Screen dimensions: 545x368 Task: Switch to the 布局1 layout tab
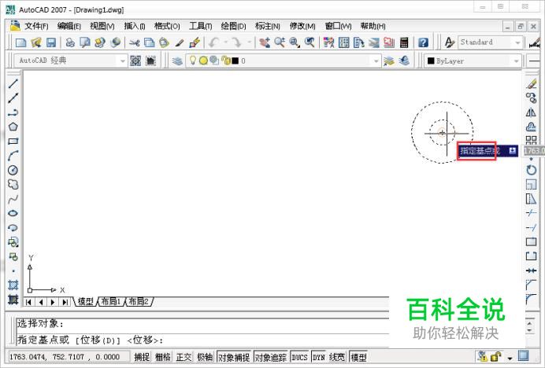(x=111, y=301)
